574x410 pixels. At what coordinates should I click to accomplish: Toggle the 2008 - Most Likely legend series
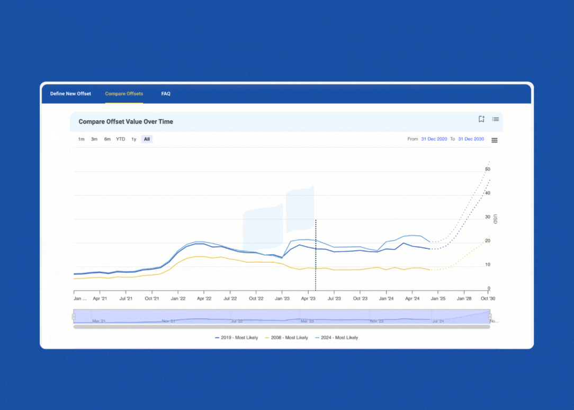click(x=286, y=337)
